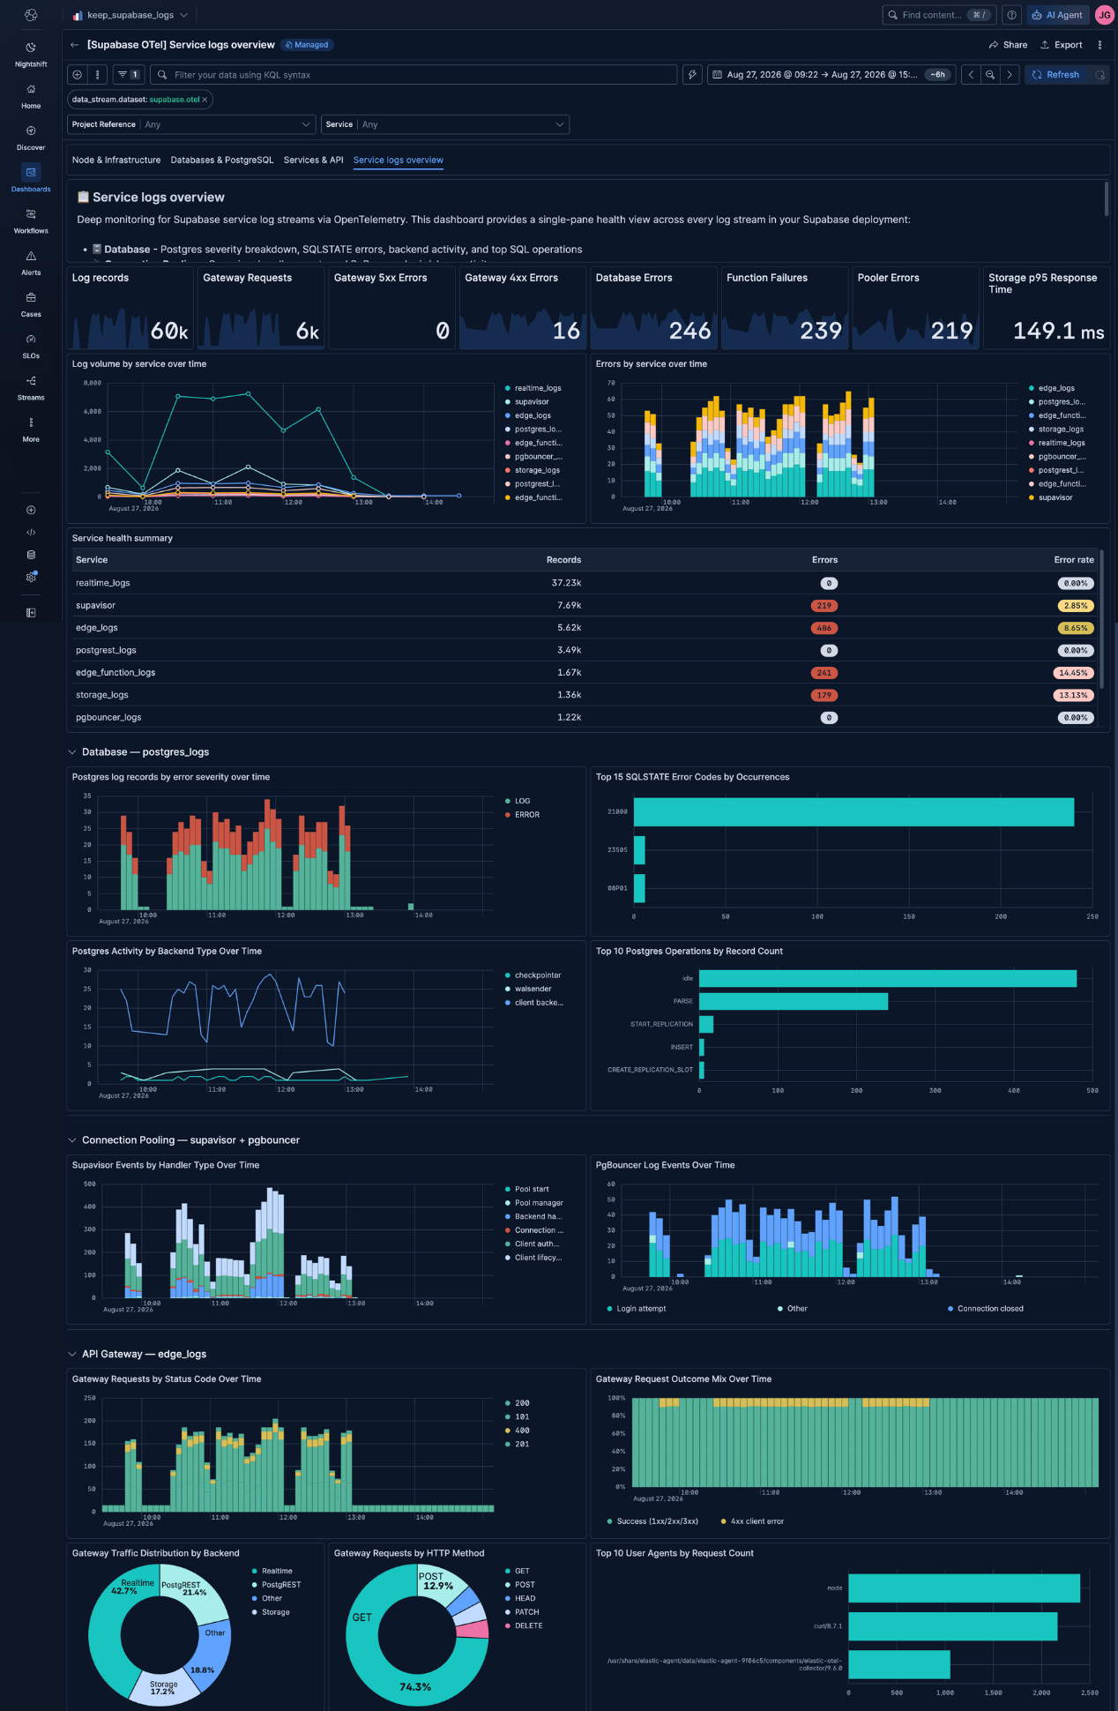The height and width of the screenshot is (1711, 1118).
Task: Open SLOs in the sidebar
Action: pos(31,345)
